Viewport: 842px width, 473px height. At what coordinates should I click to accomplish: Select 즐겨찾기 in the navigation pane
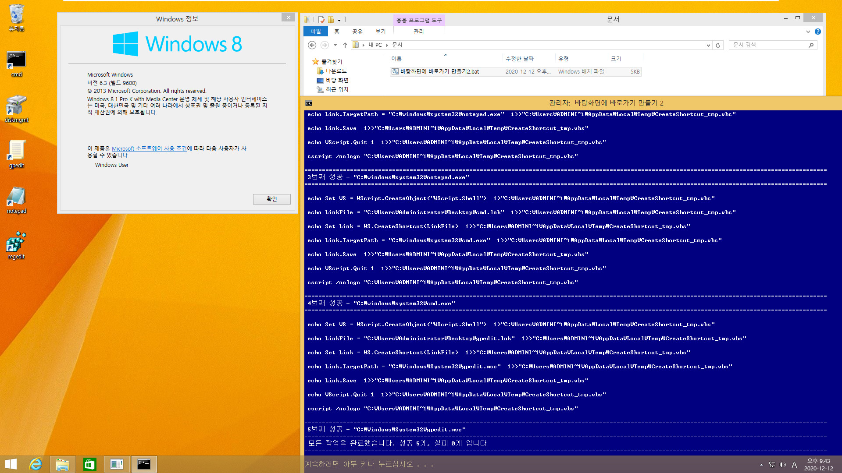point(332,62)
